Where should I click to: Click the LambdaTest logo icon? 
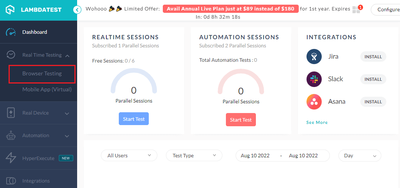pos(11,10)
